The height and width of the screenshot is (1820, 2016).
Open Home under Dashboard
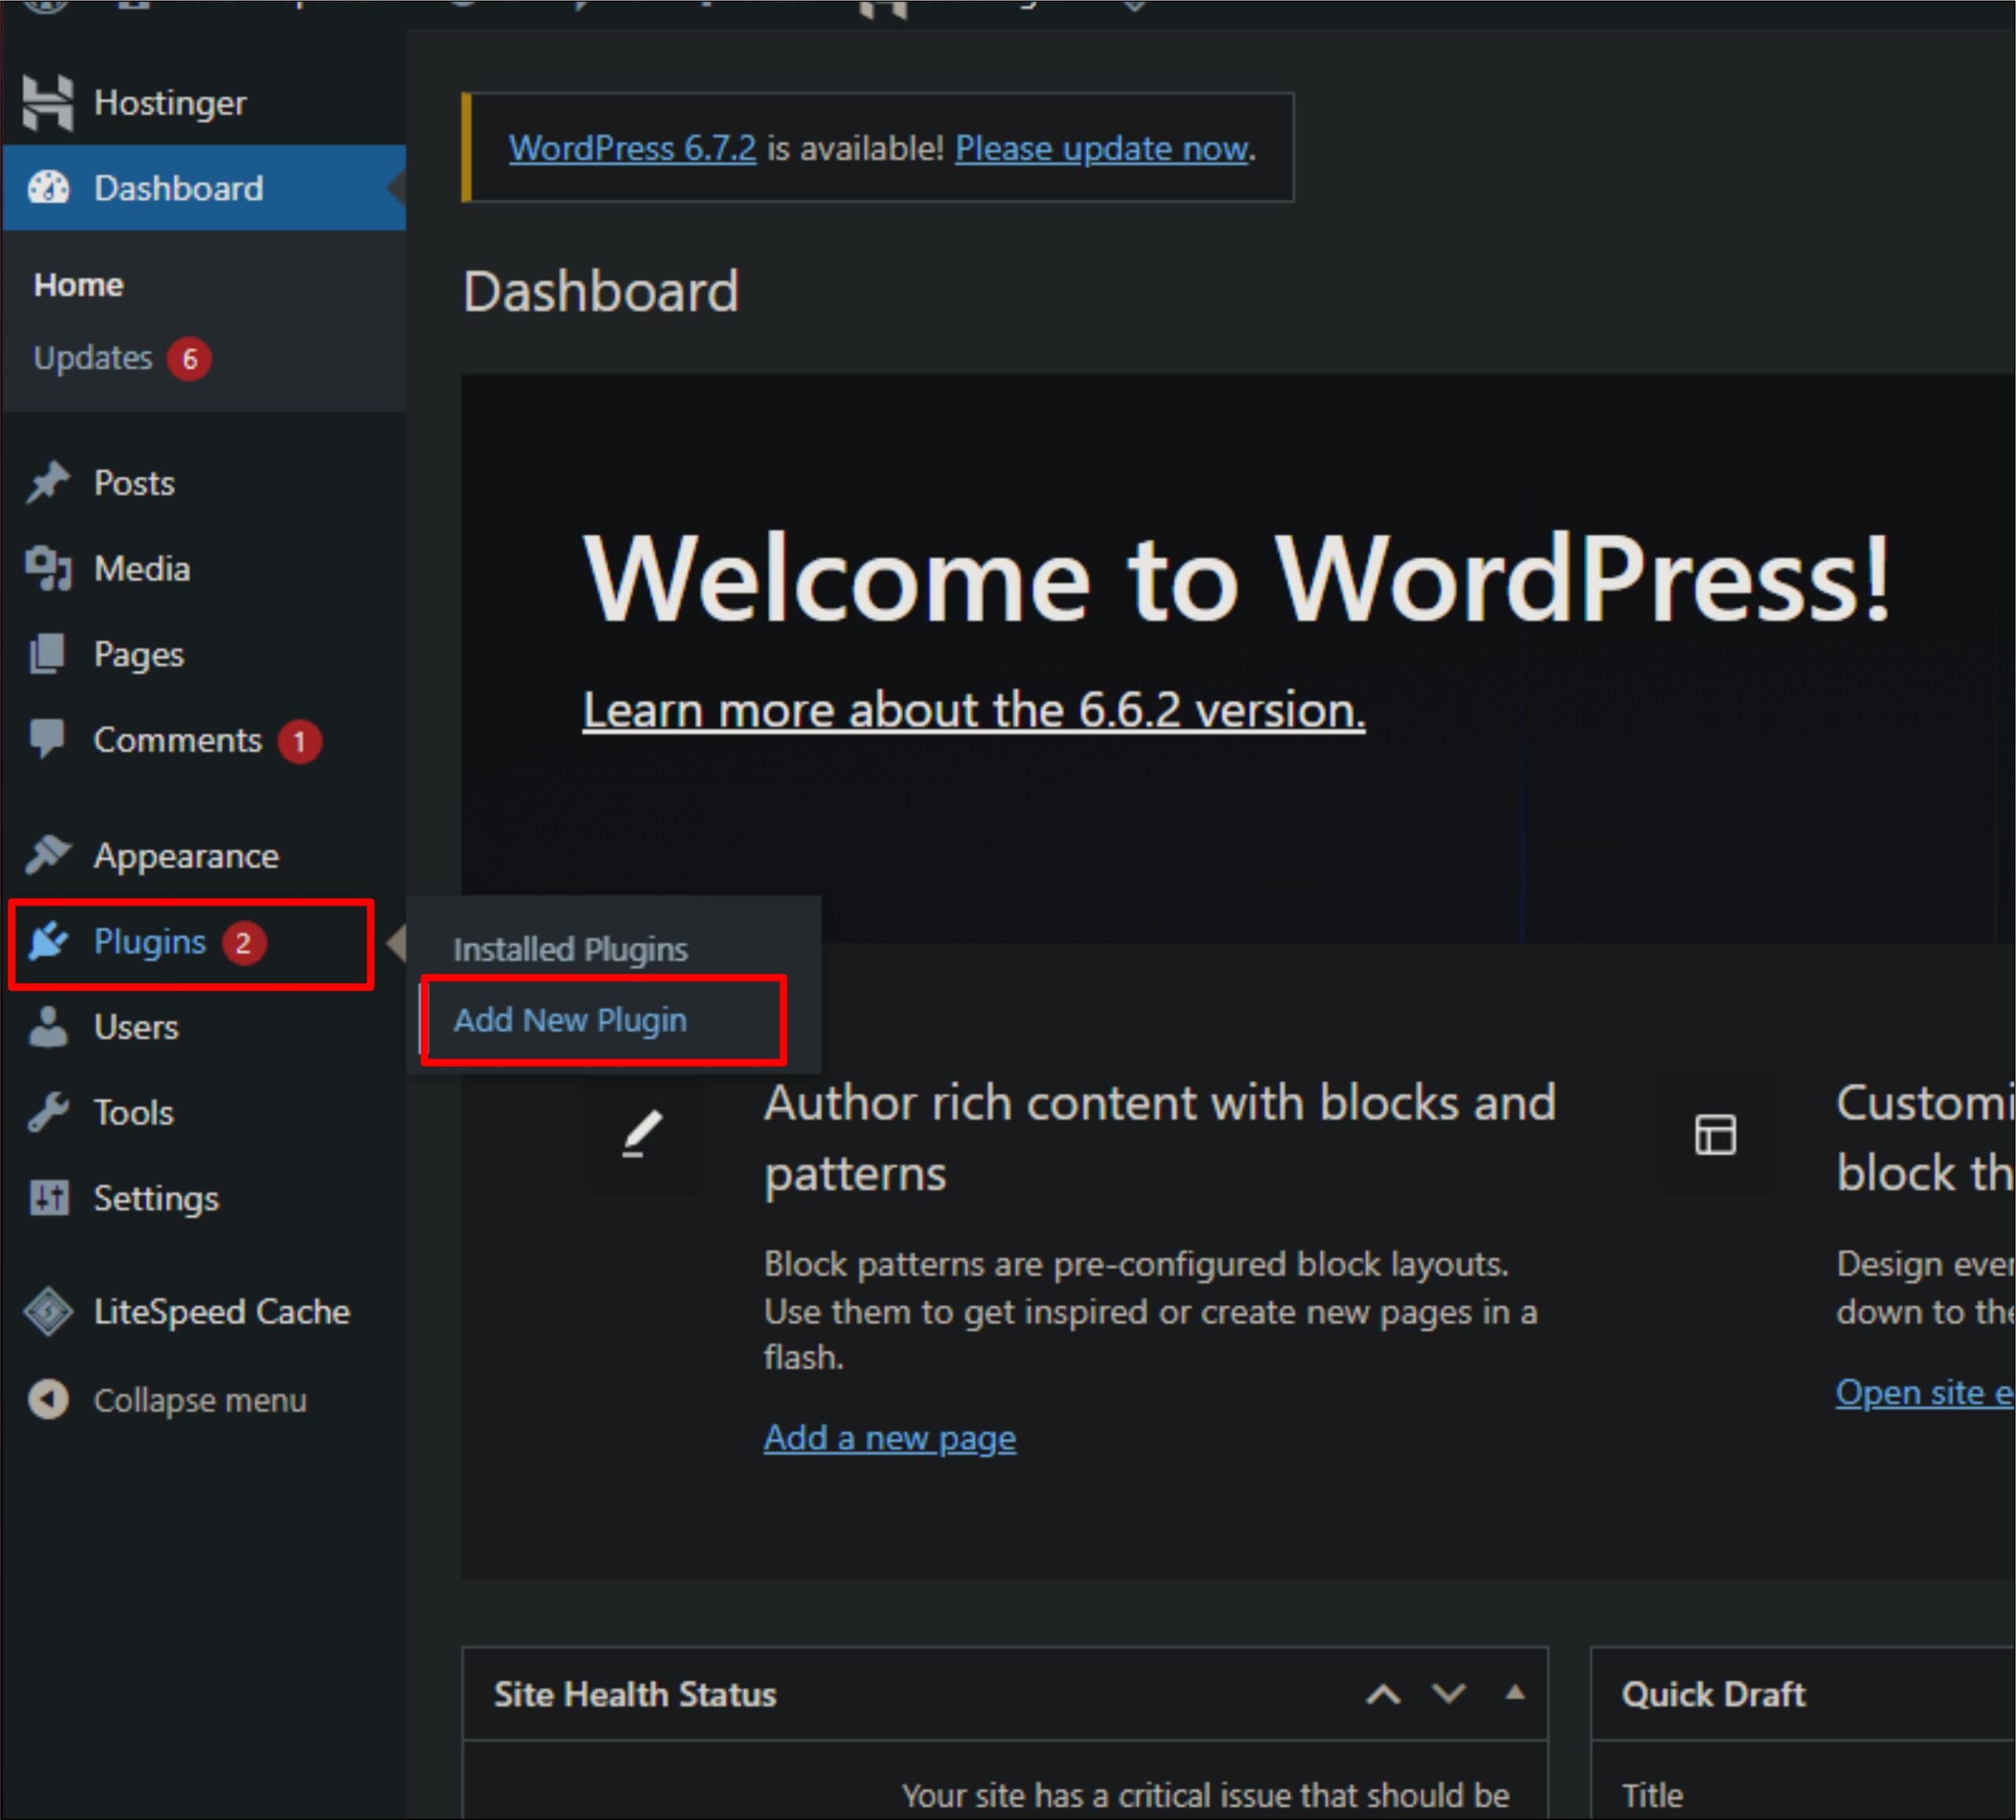[79, 285]
